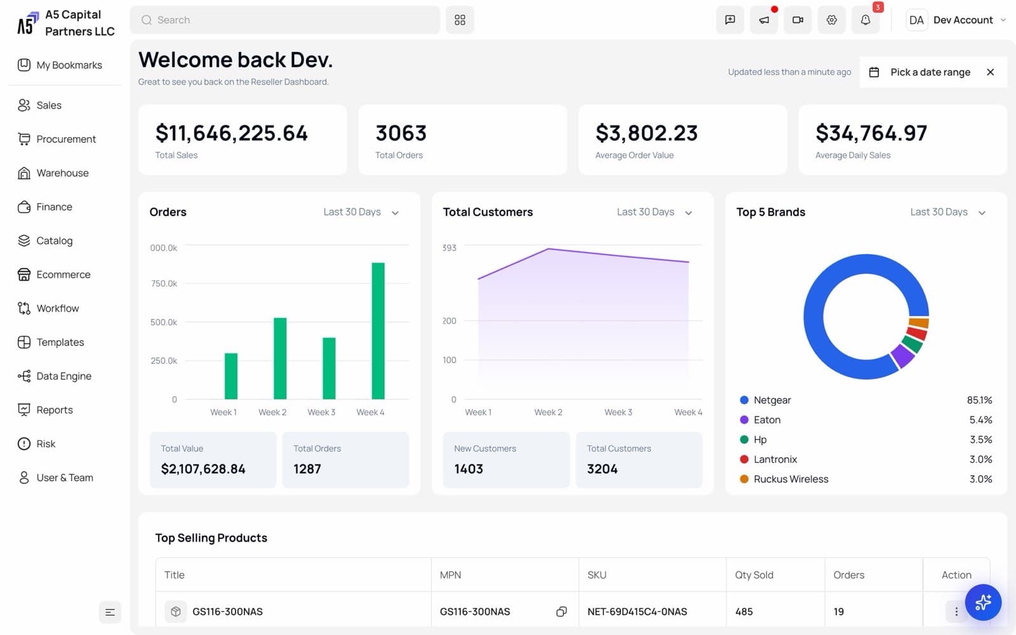The image size is (1016, 635).
Task: Click Eaton purple legend color dot
Action: point(744,420)
